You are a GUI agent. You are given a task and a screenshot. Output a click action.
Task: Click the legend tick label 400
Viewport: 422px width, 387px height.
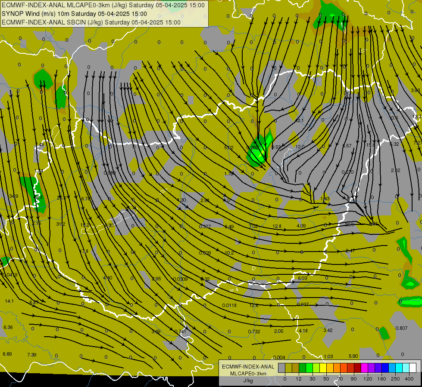pos(409,379)
